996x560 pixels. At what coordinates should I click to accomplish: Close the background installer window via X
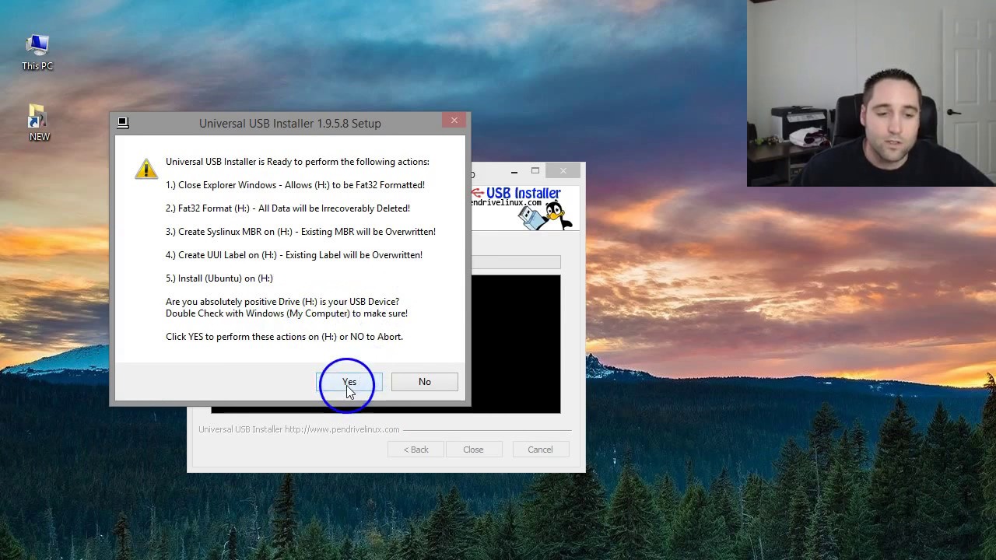[563, 170]
